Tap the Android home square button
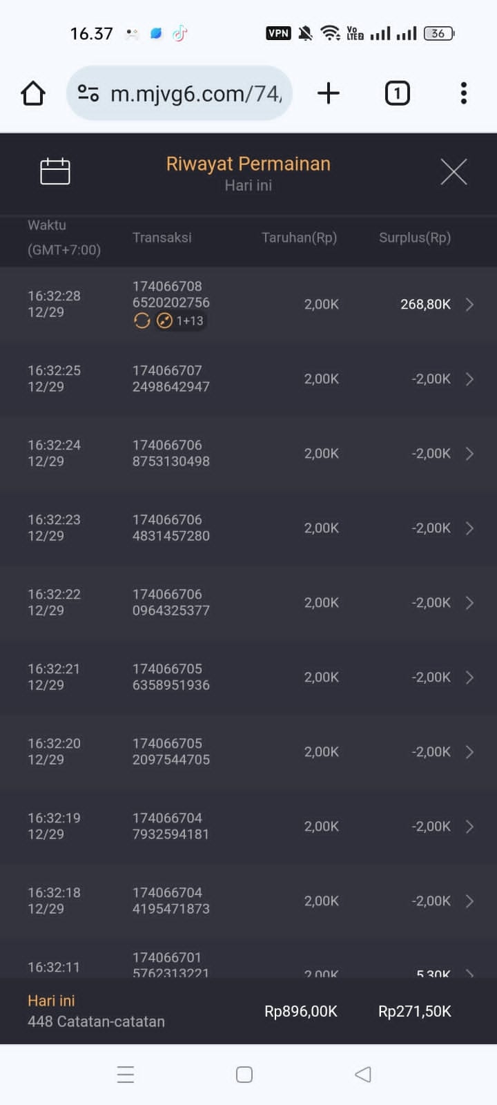The image size is (497, 1105). tap(244, 1074)
